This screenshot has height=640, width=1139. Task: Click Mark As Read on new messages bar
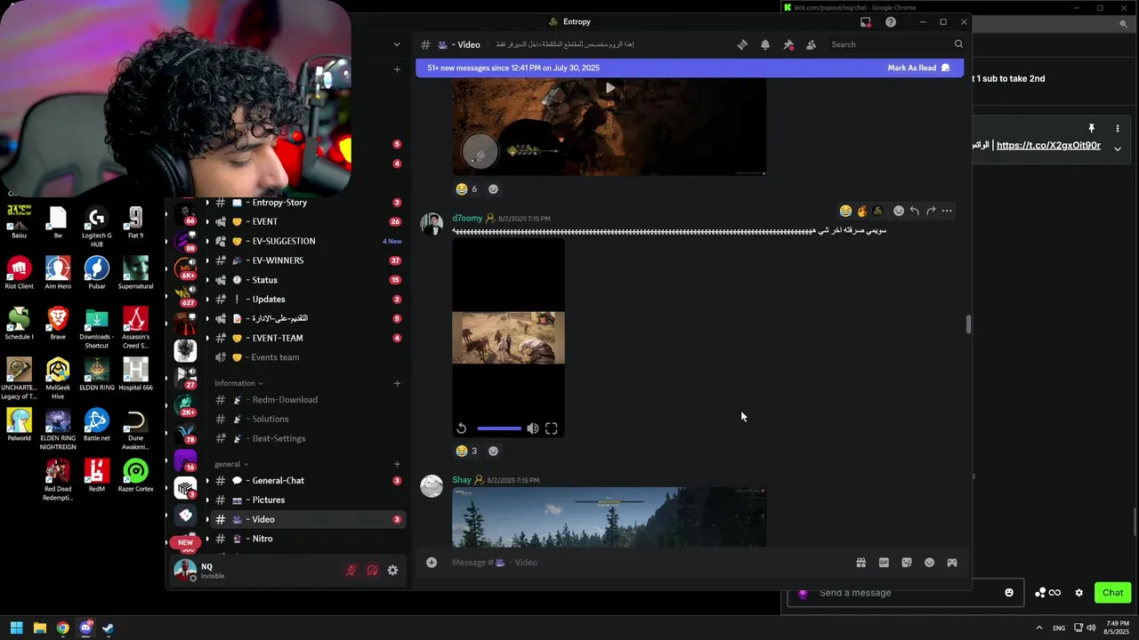click(x=919, y=68)
